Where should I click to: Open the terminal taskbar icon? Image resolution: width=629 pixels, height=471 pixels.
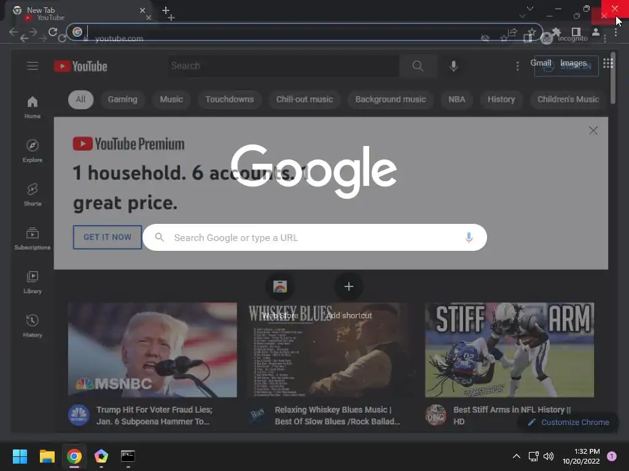128,456
